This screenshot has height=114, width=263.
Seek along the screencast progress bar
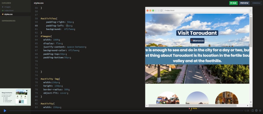[126, 111]
